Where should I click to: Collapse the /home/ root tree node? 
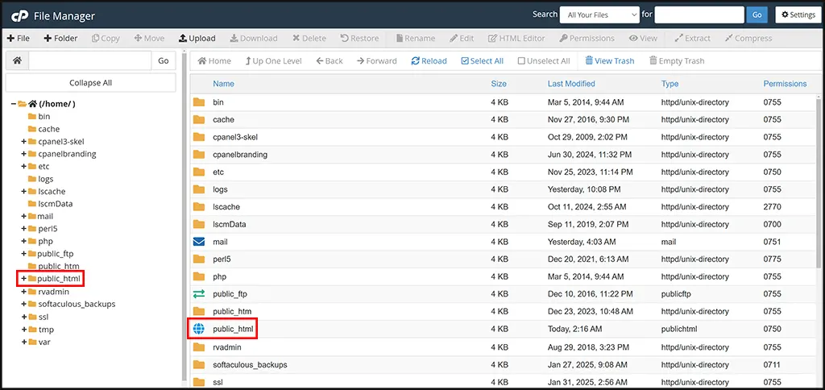point(13,104)
